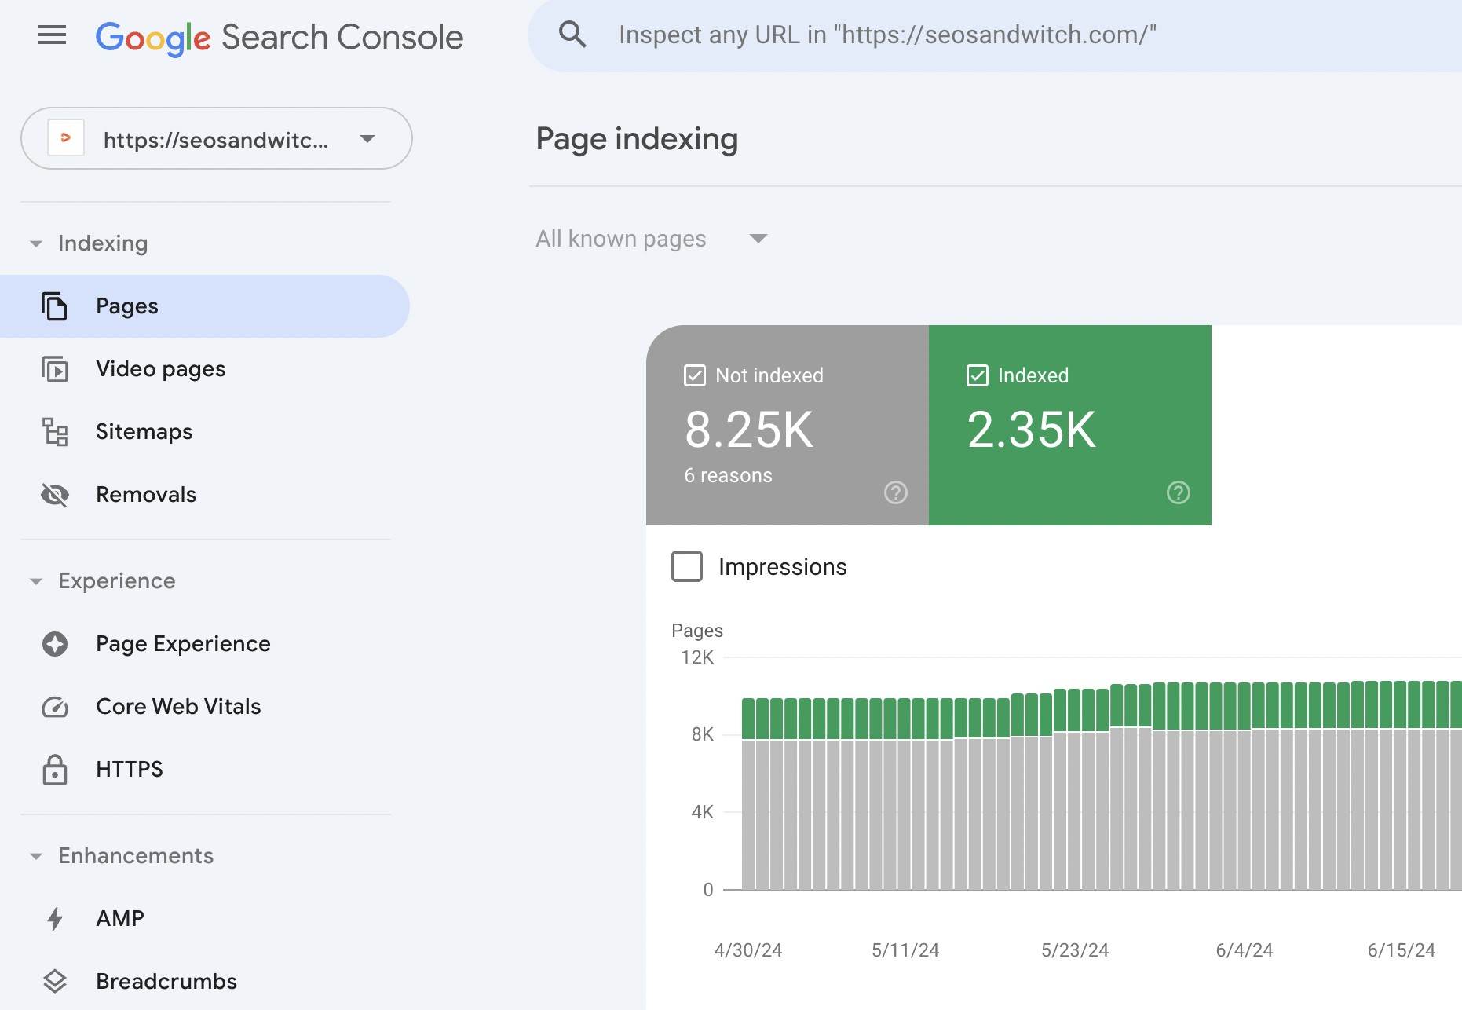
Task: Click the 6 reasons text
Action: pos(728,476)
